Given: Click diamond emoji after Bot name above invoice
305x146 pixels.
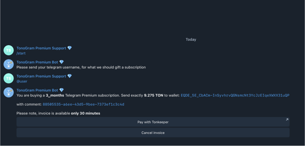Looking at the screenshot, I should tap(62, 90).
